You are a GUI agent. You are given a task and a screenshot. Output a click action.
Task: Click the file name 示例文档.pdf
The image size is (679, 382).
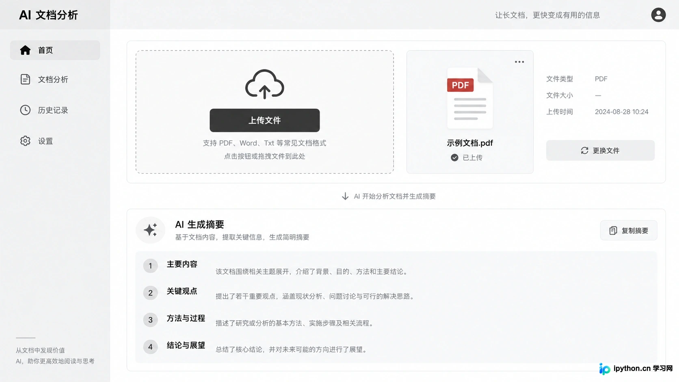(x=470, y=143)
